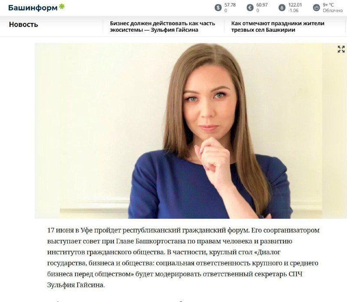Open article about holidays in sober villages

click(x=278, y=26)
